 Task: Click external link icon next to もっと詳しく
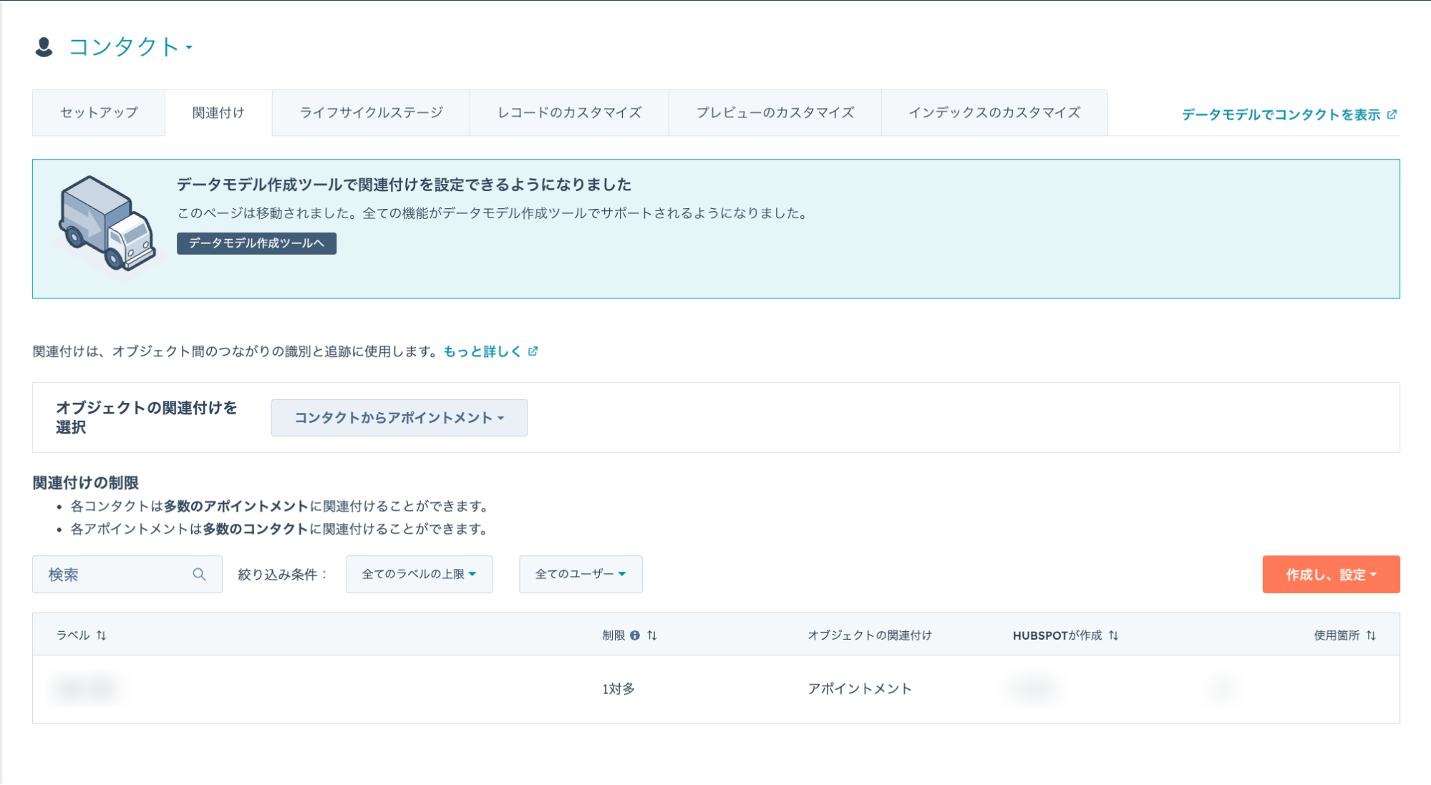coord(533,351)
